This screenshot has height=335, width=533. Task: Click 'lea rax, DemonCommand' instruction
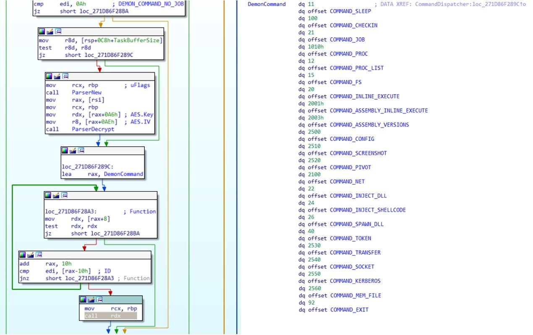click(x=102, y=174)
